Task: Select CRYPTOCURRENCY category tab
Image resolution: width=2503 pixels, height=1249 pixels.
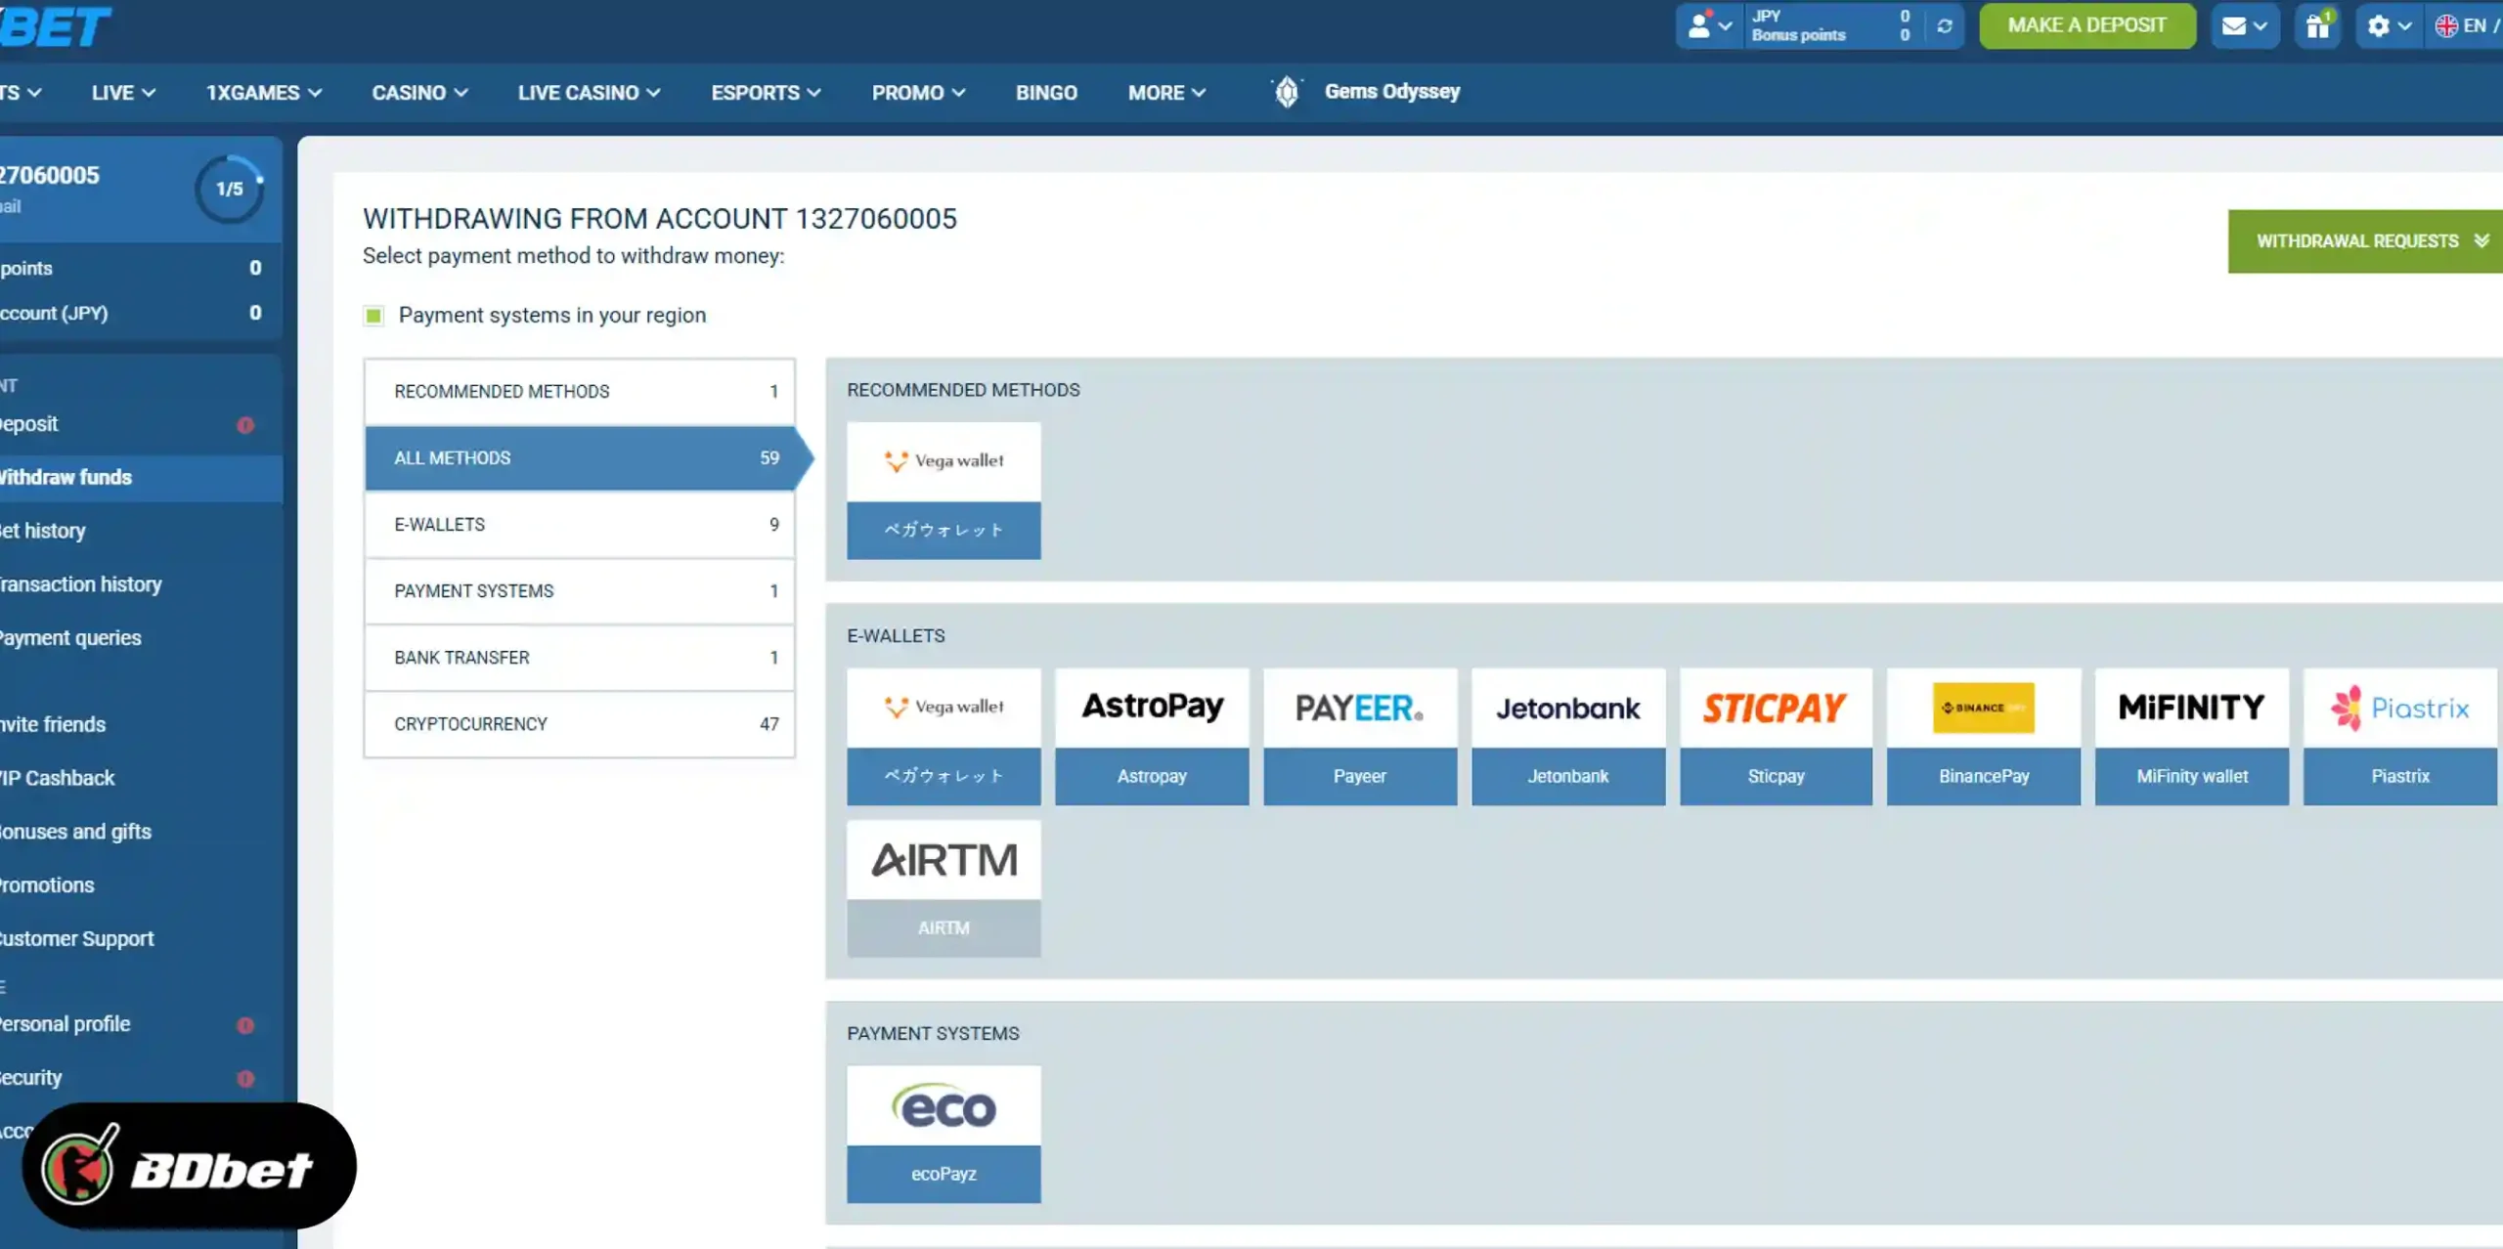Action: (580, 724)
